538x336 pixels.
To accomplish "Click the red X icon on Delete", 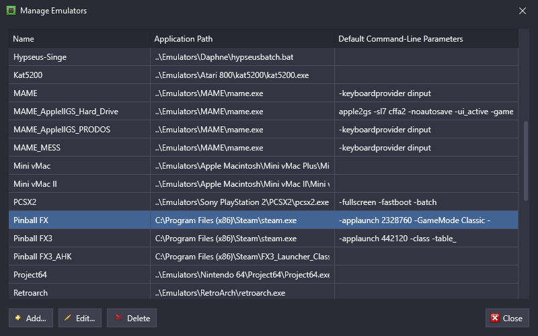I will [119, 318].
